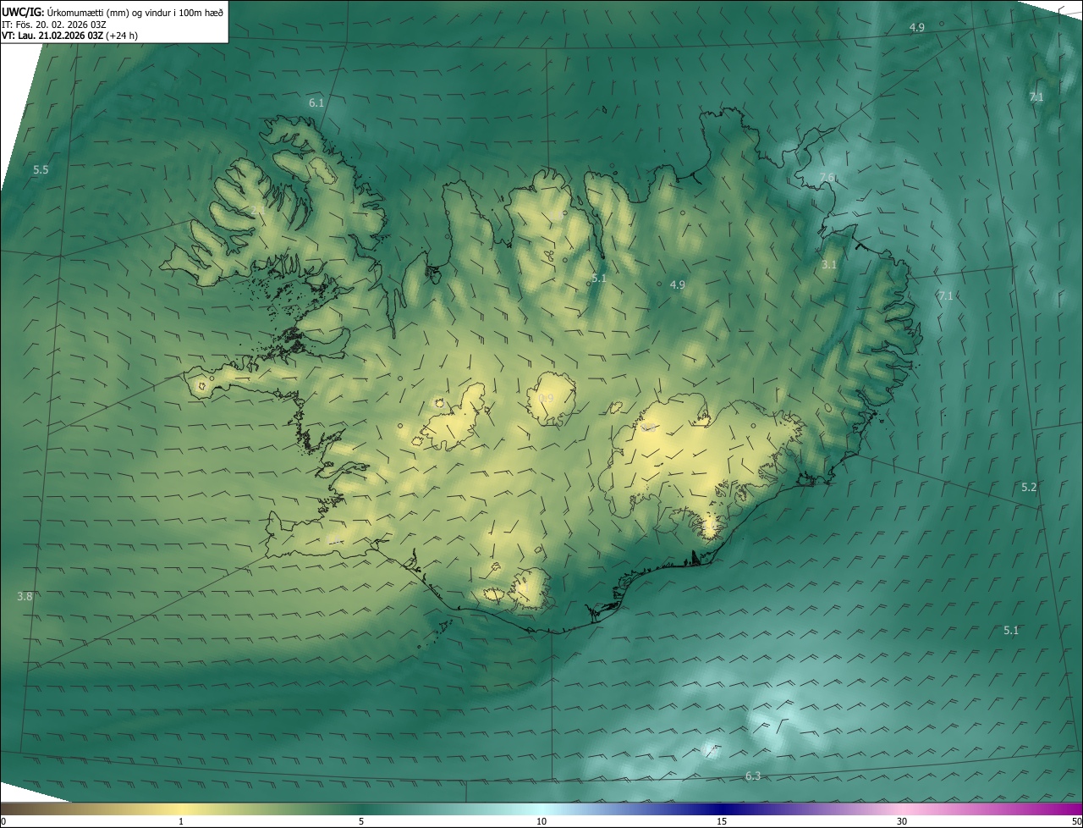Click the title 'UWC/IG: Úrkomumætti (mm) og vindur í 100m hæð'
This screenshot has height=828, width=1083.
(x=113, y=12)
